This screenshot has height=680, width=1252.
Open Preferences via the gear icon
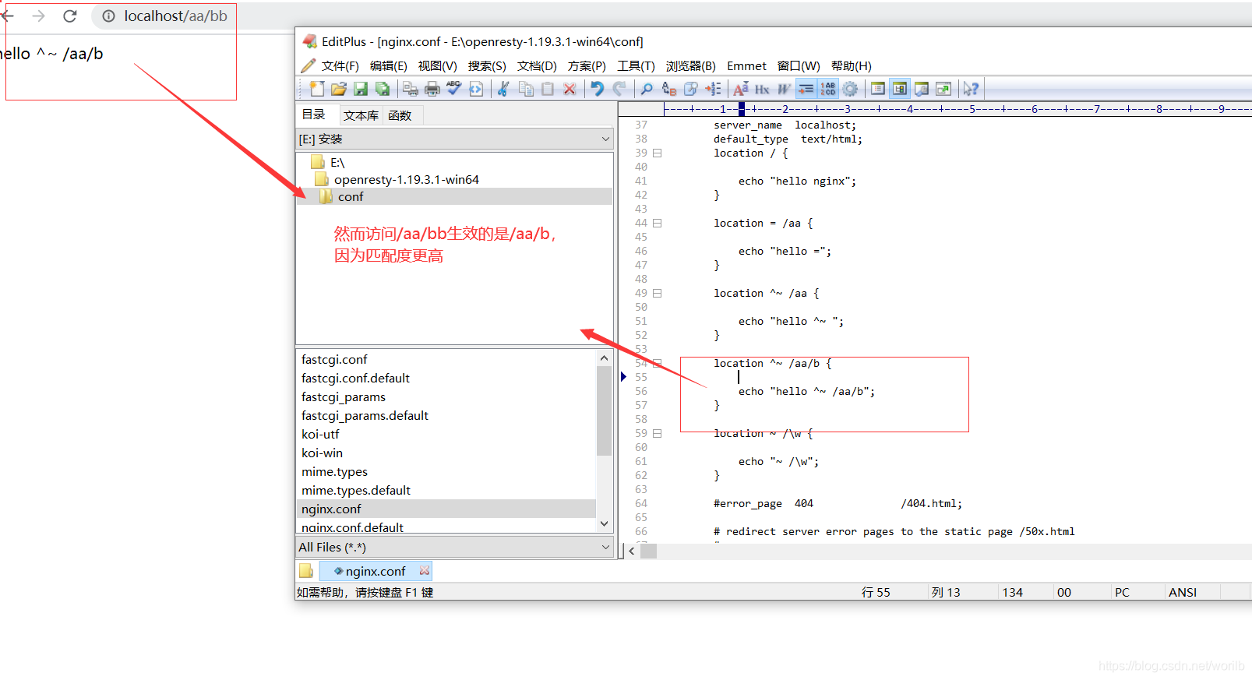click(x=850, y=89)
